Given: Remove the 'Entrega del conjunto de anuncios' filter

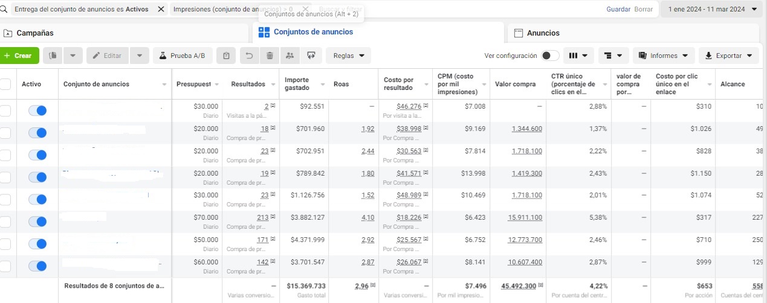Looking at the screenshot, I should 161,9.
